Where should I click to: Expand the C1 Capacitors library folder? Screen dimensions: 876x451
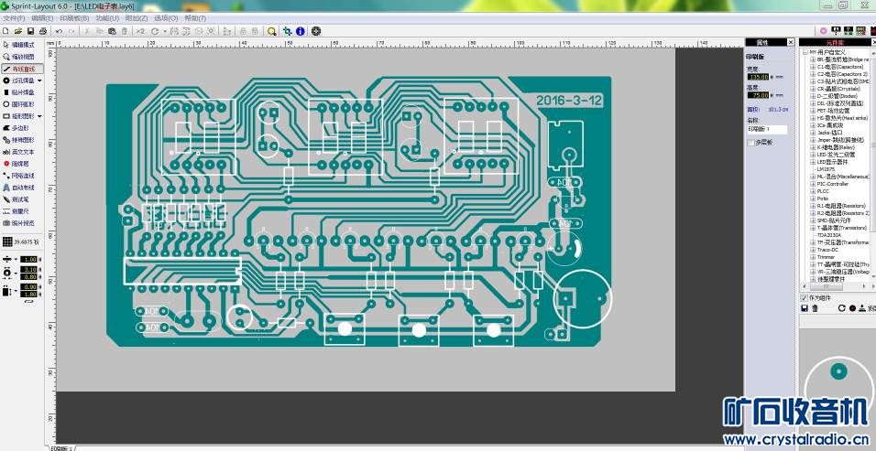pyautogui.click(x=813, y=67)
